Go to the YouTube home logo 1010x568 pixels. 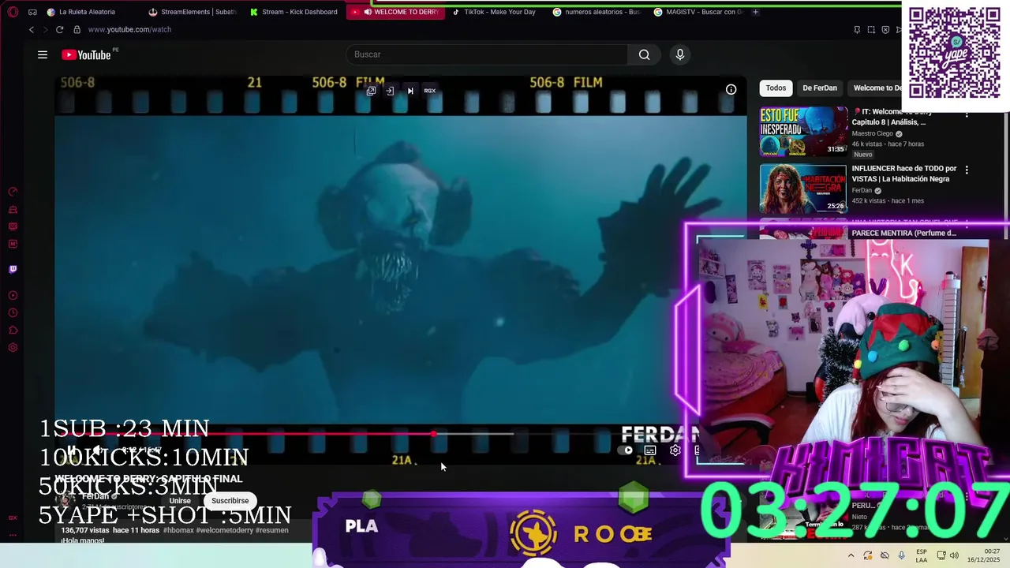click(86, 54)
